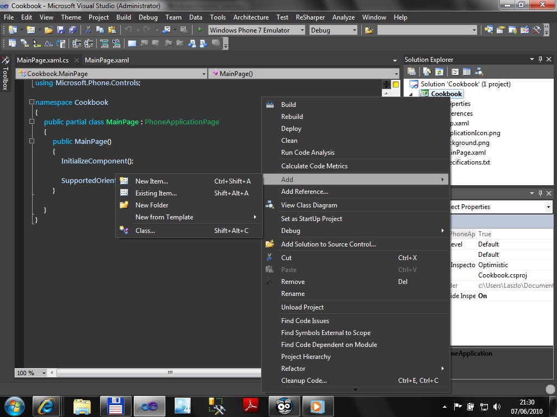Click the Add New Item toolbar icon
The image size is (557, 417).
[31, 30]
